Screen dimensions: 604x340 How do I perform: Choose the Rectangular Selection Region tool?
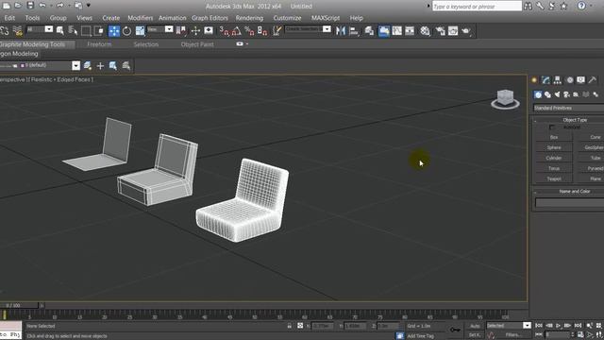pos(86,31)
